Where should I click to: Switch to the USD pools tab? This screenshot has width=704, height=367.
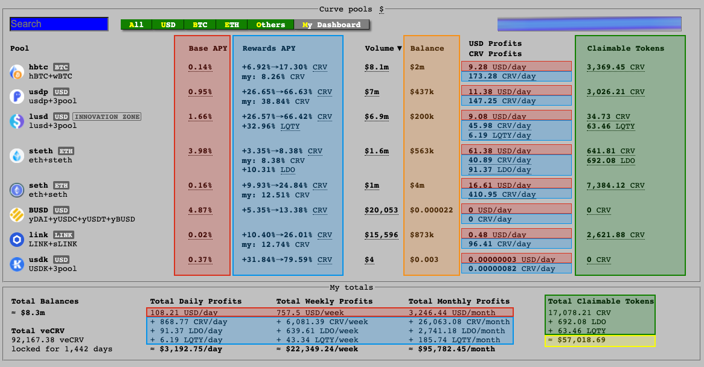click(168, 25)
